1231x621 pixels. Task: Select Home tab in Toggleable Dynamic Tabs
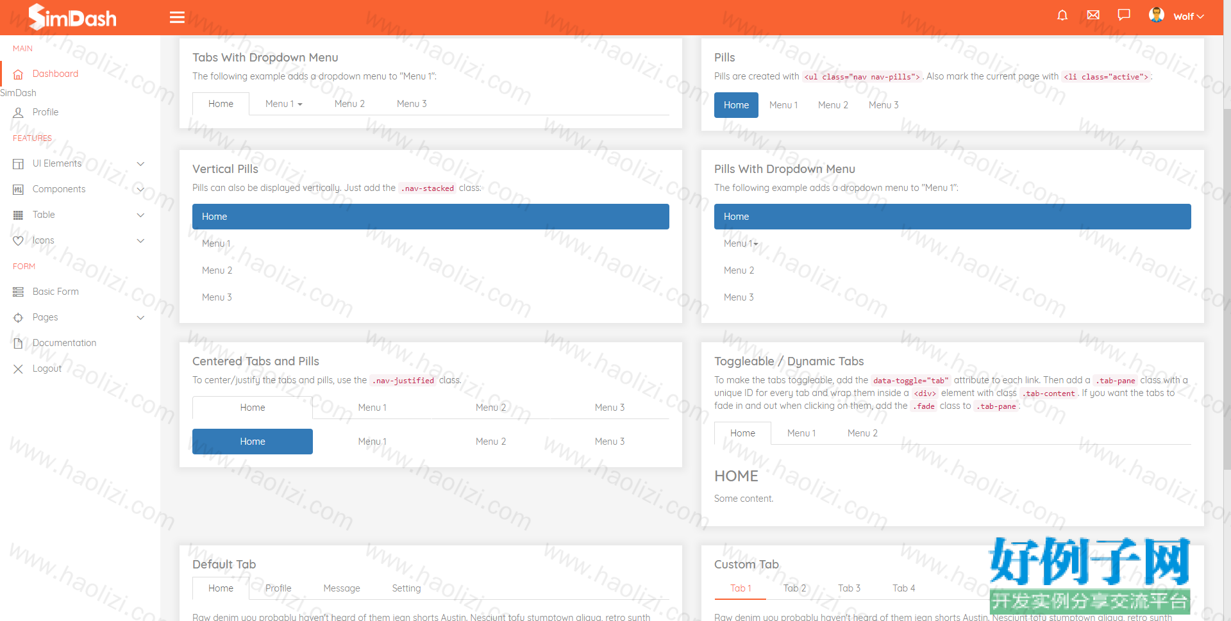(x=742, y=433)
